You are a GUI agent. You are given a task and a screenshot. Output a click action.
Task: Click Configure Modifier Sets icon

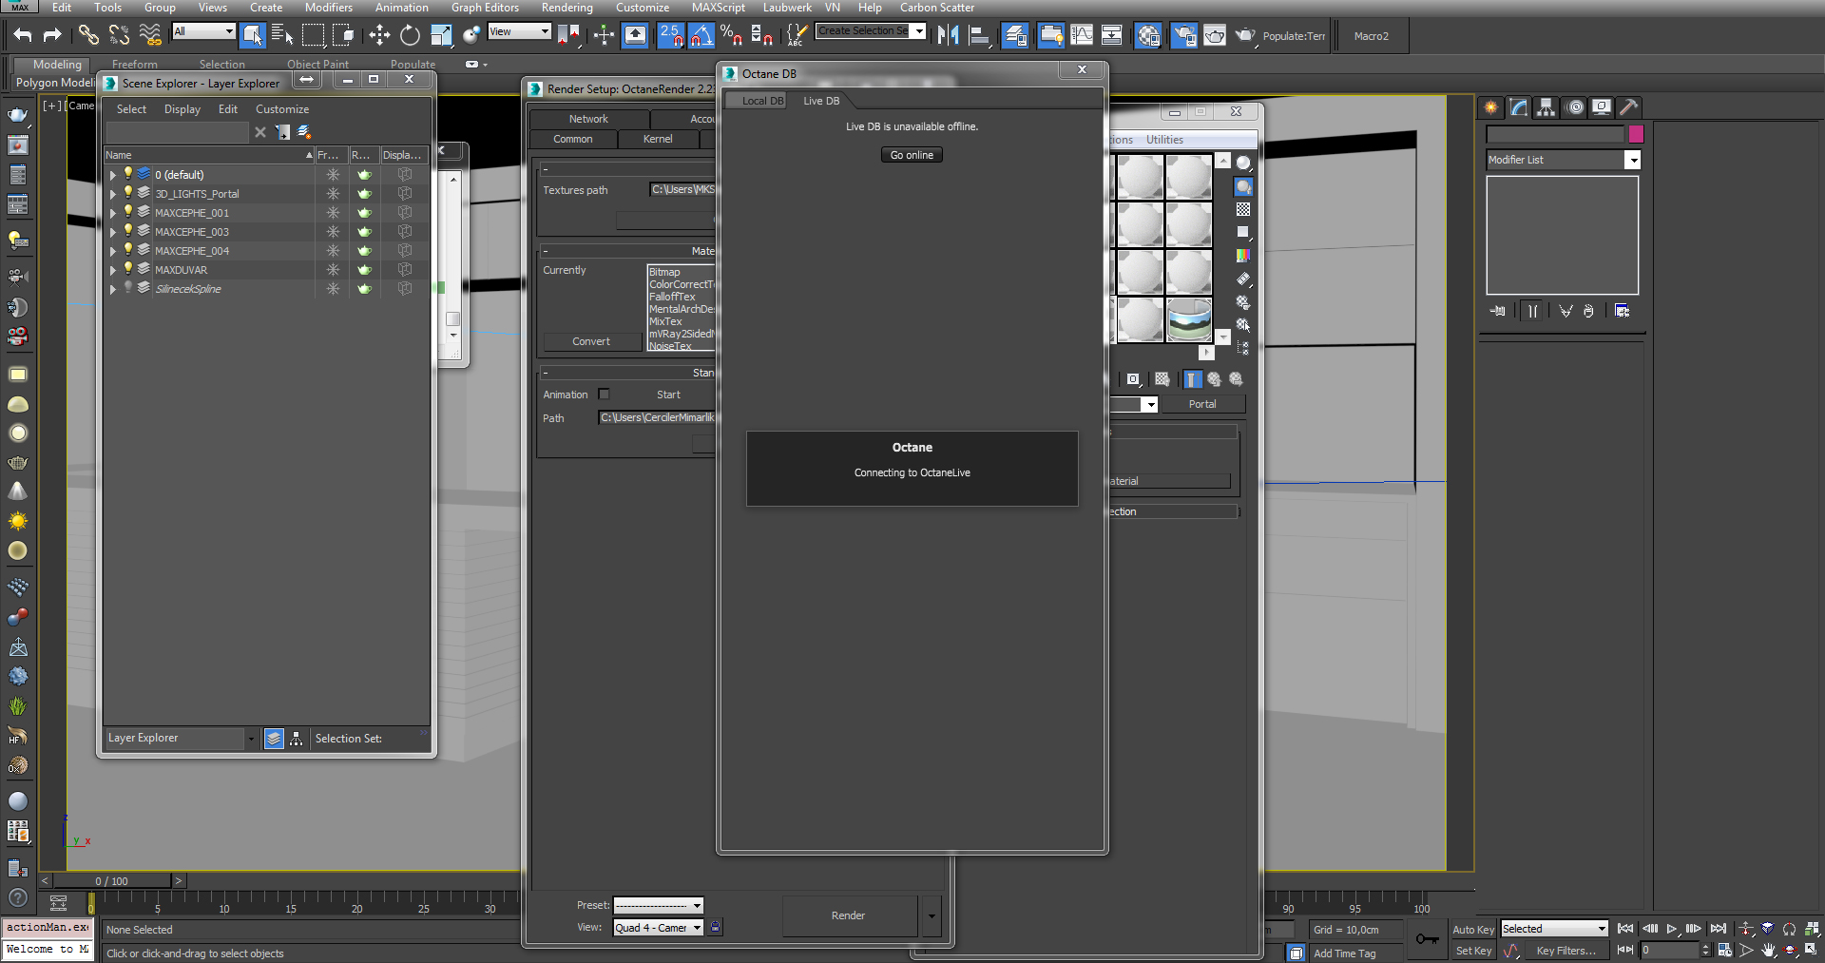[x=1622, y=311]
